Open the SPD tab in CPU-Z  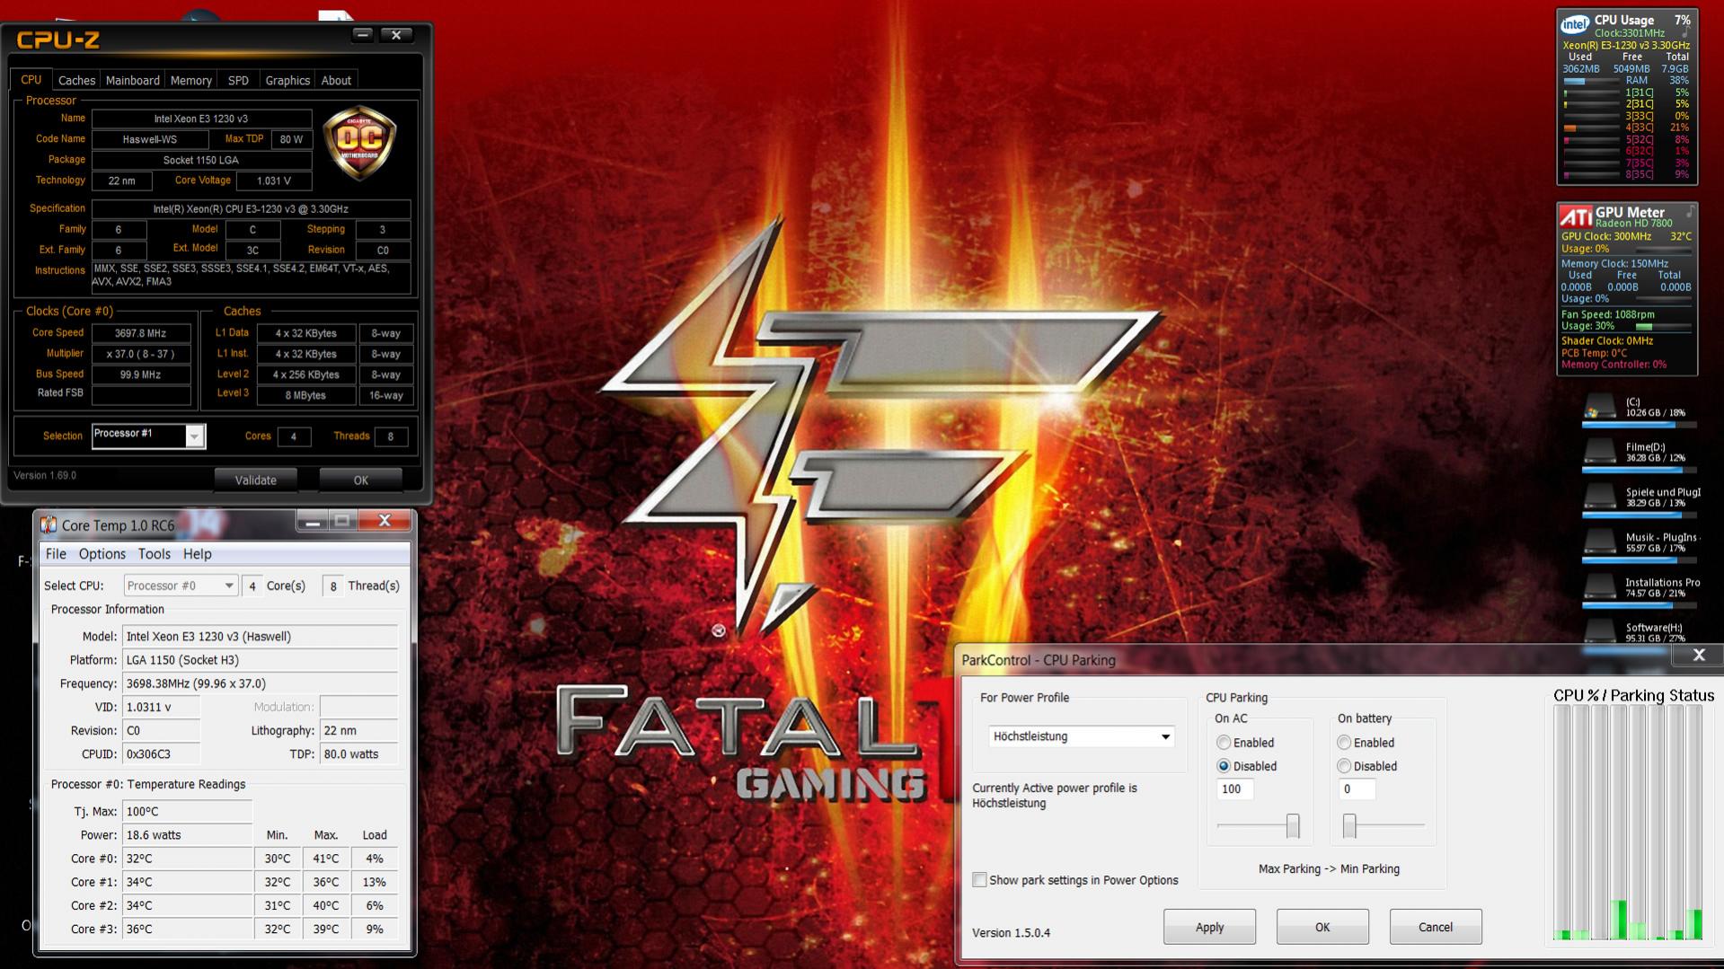238,81
